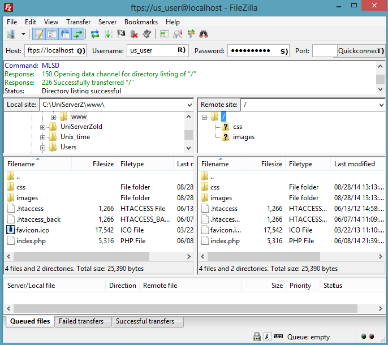Click the Quickconnect button
This screenshot has width=388, height=345.
click(361, 51)
